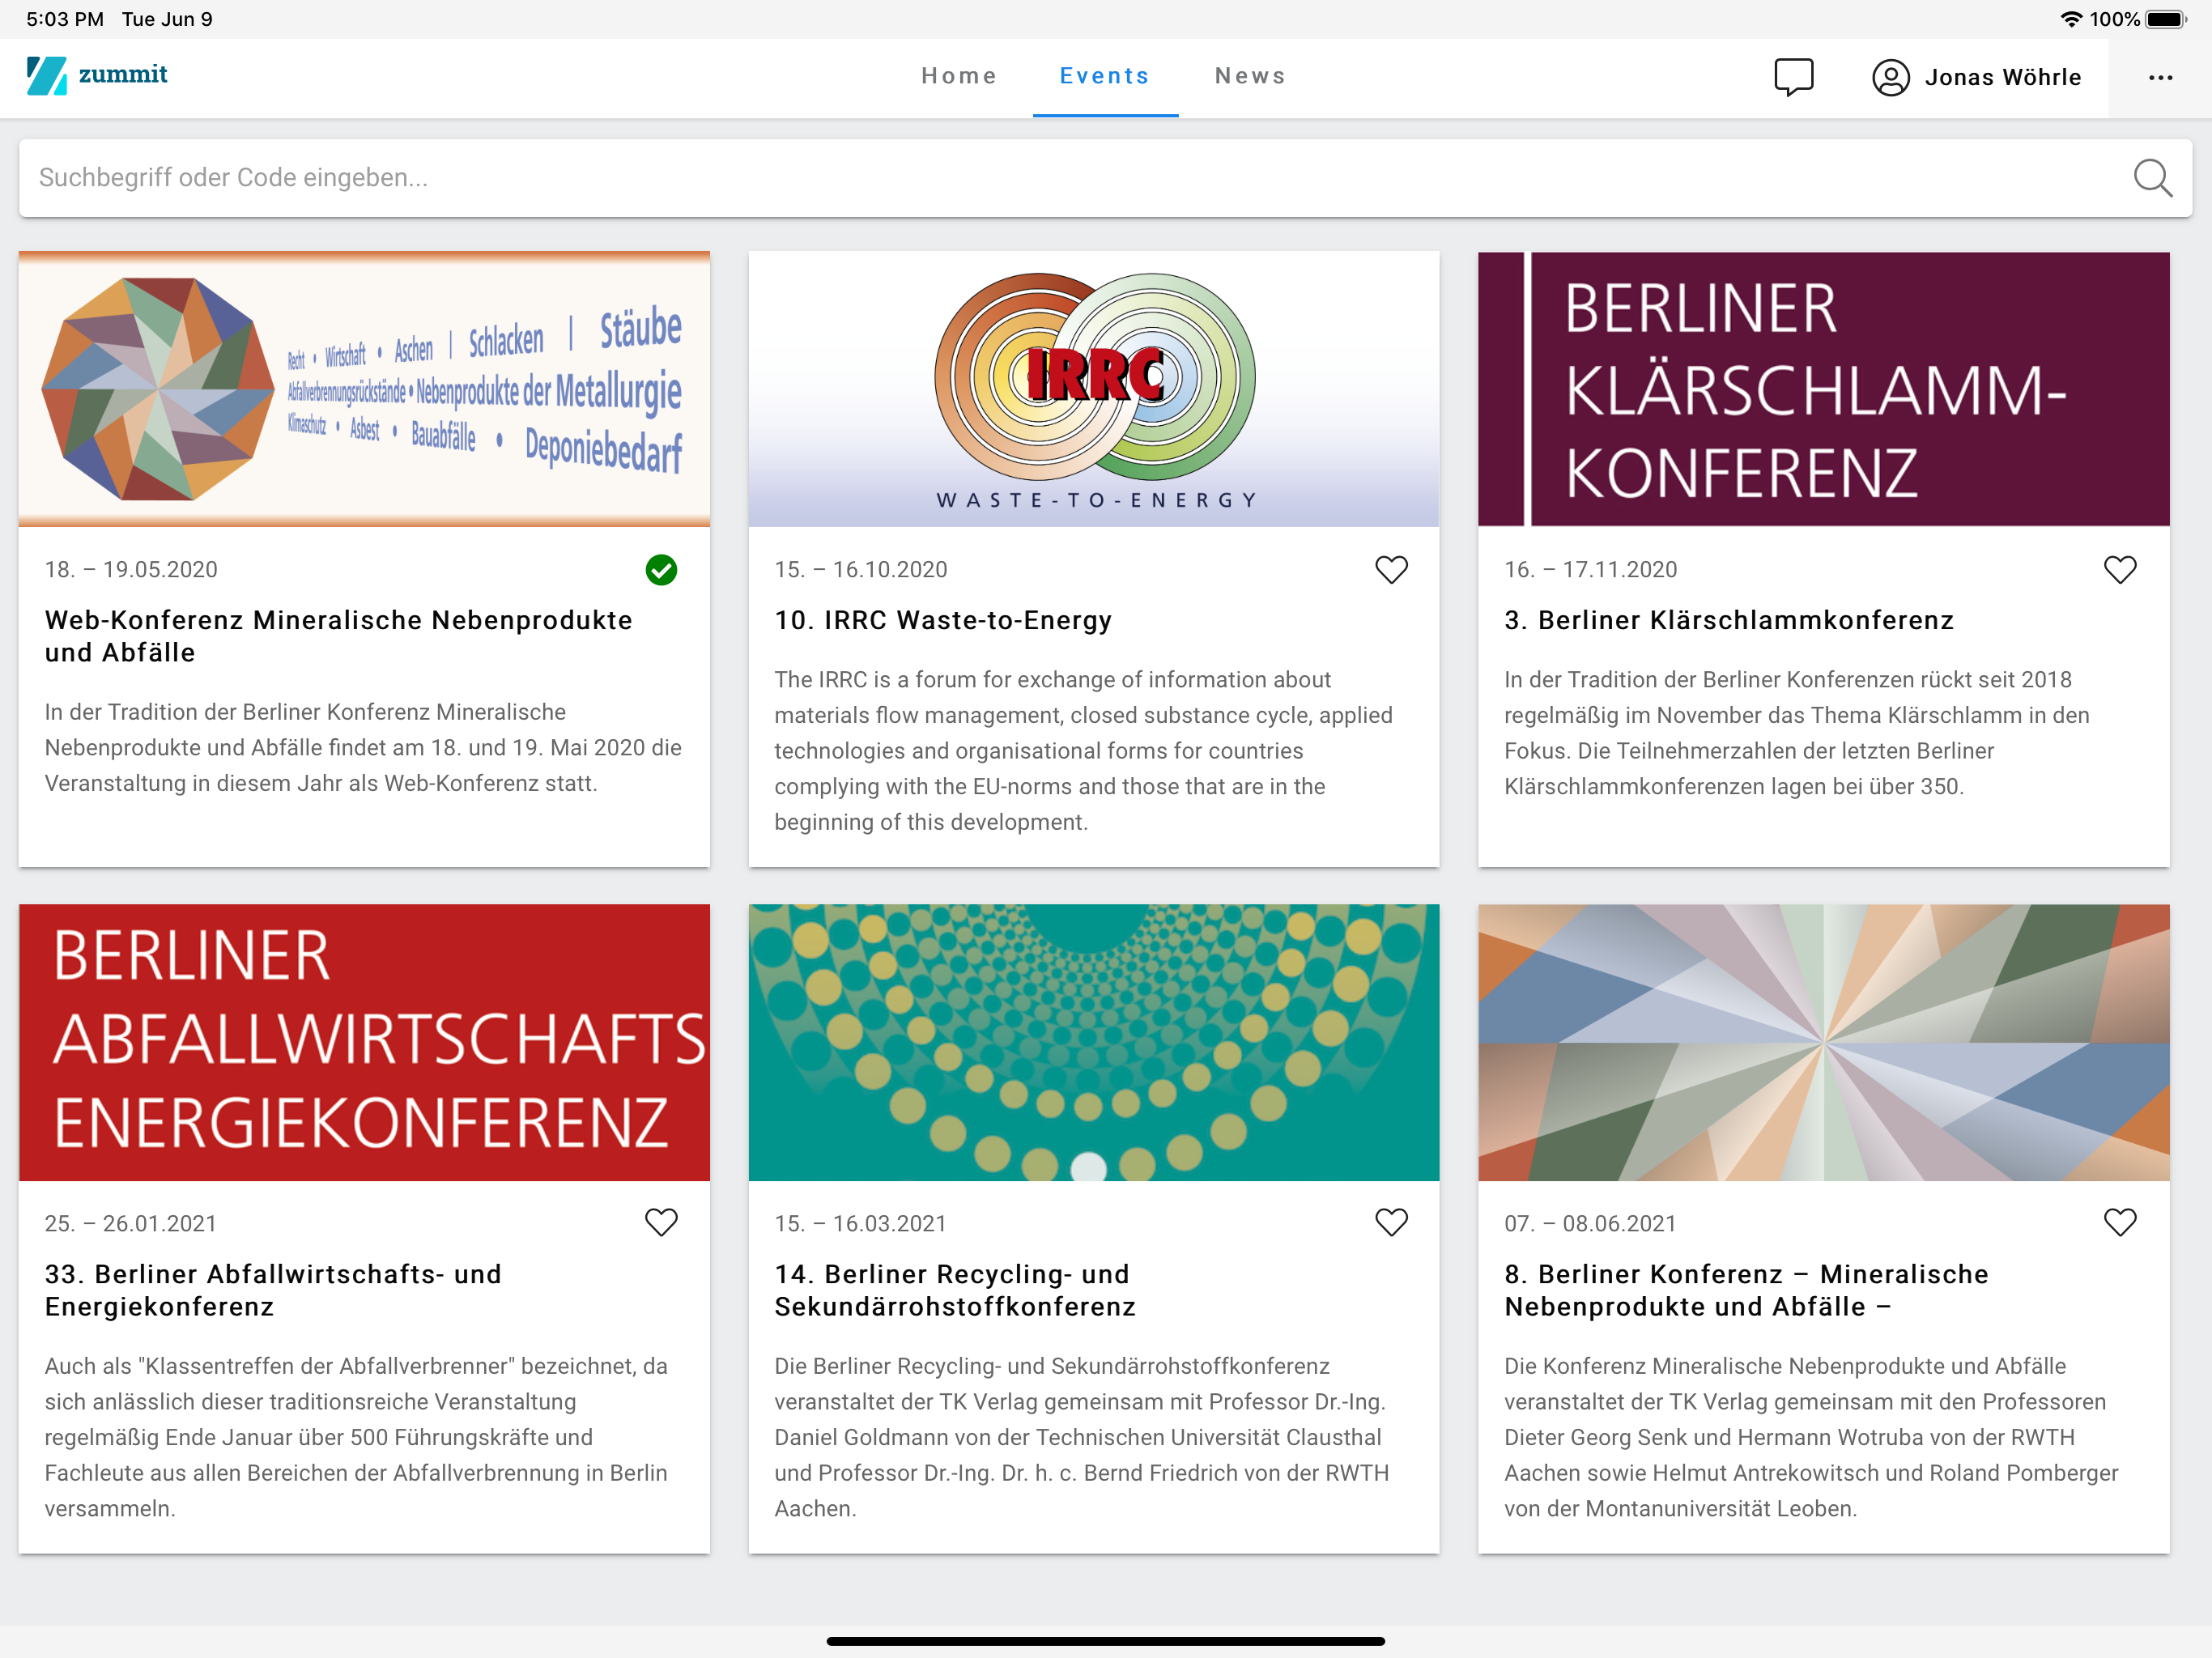Favorite the 10. IRRC Waste-to-Energy event
The image size is (2212, 1658).
1391,569
